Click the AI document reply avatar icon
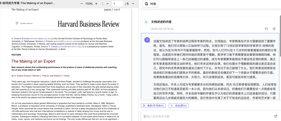Screen dimensions: 281x121 pos(147,40)
